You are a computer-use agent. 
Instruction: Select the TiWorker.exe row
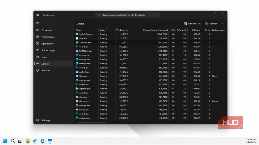149,42
